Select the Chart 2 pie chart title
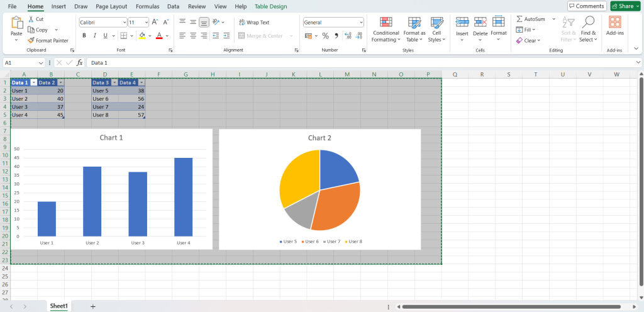Viewport: 644px width, 312px height. coord(319,138)
